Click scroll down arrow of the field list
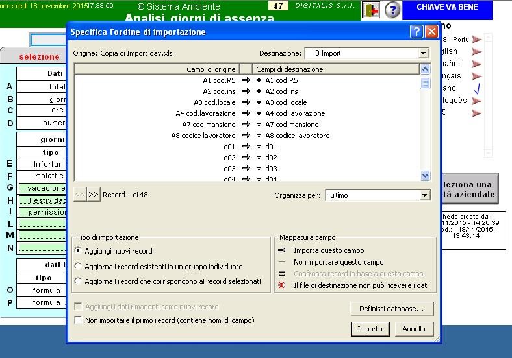Image resolution: width=512 pixels, height=358 pixels. [x=425, y=175]
